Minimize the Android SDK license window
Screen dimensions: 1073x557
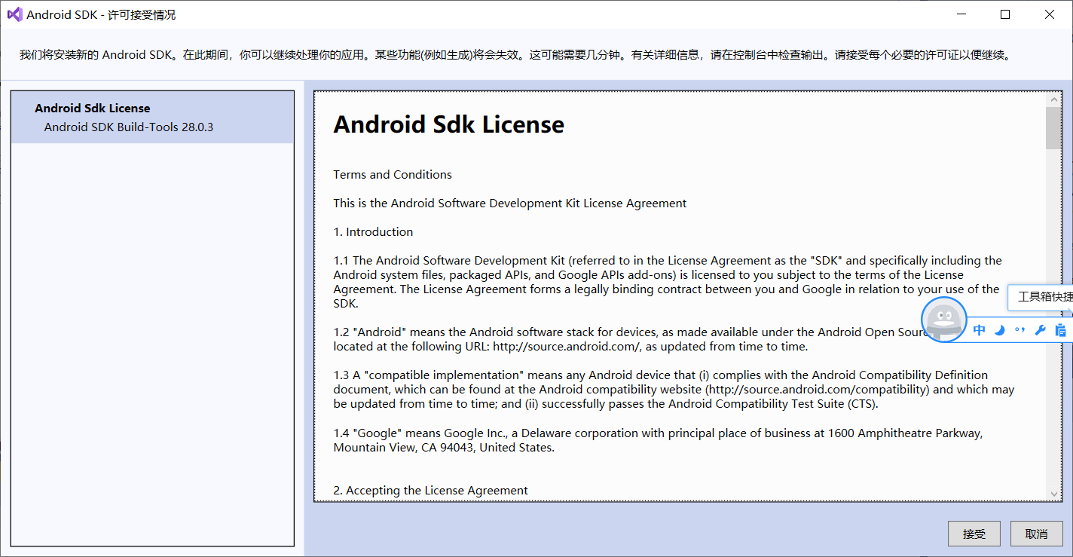(961, 14)
